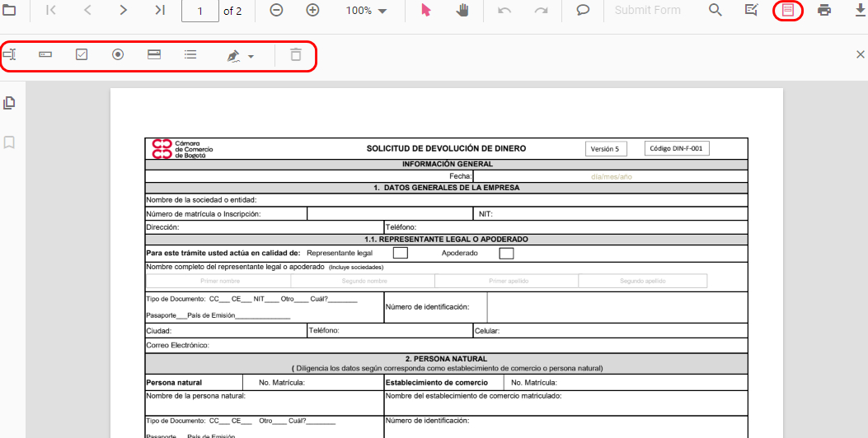This screenshot has width=868, height=438.
Task: Close the form designer toolbar
Action: coord(861,54)
